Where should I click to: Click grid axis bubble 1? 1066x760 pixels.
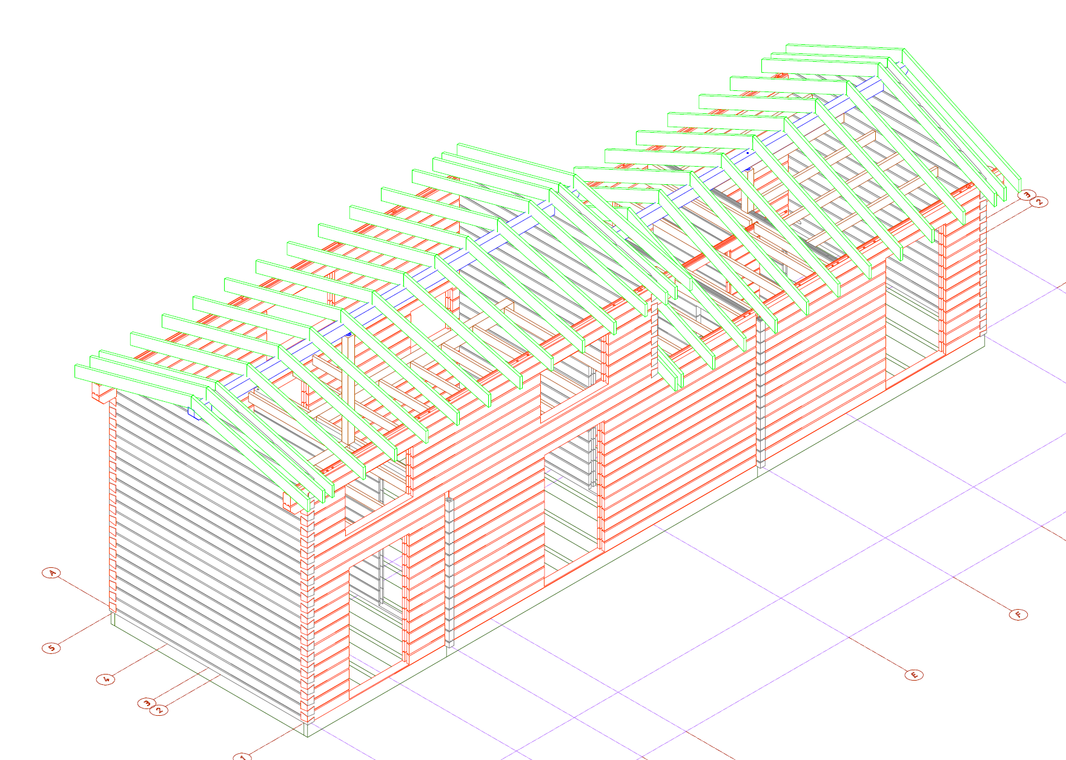[242, 756]
